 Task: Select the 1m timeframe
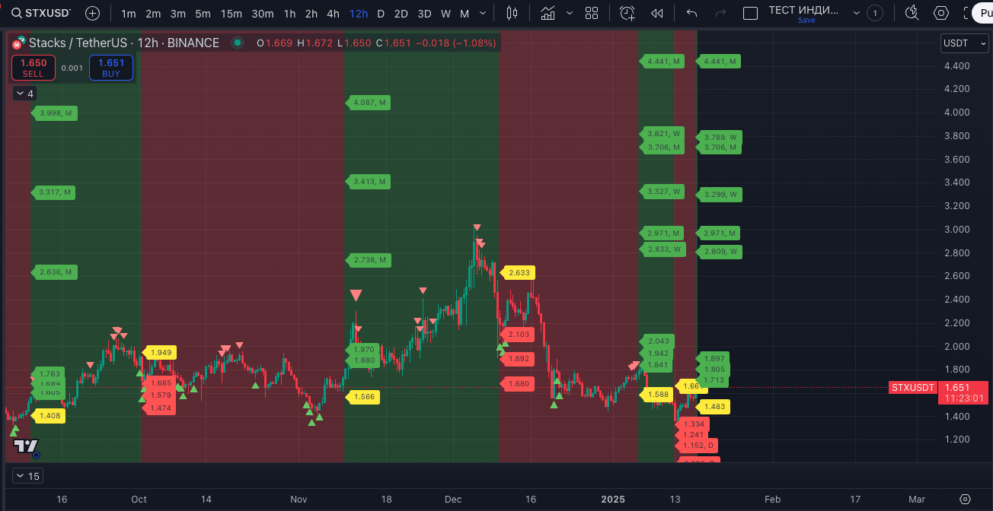[x=129, y=13]
